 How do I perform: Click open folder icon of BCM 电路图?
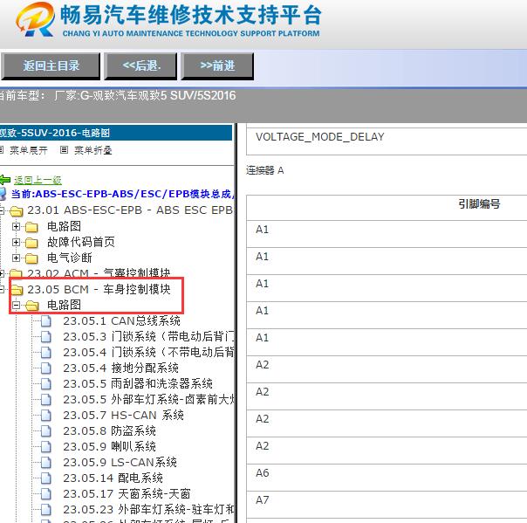pos(31,306)
